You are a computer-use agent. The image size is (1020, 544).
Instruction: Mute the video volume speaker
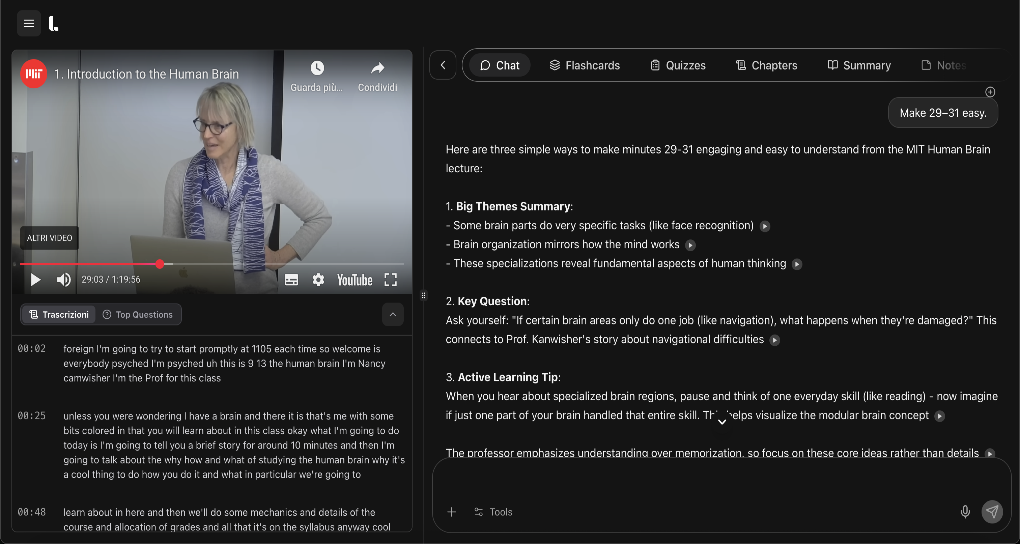(63, 280)
